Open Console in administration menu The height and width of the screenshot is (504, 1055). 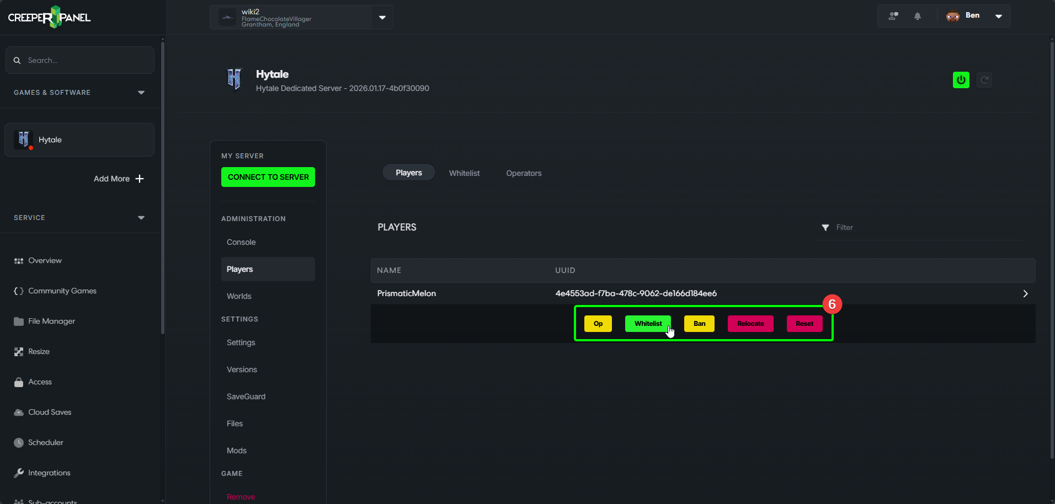click(x=241, y=242)
